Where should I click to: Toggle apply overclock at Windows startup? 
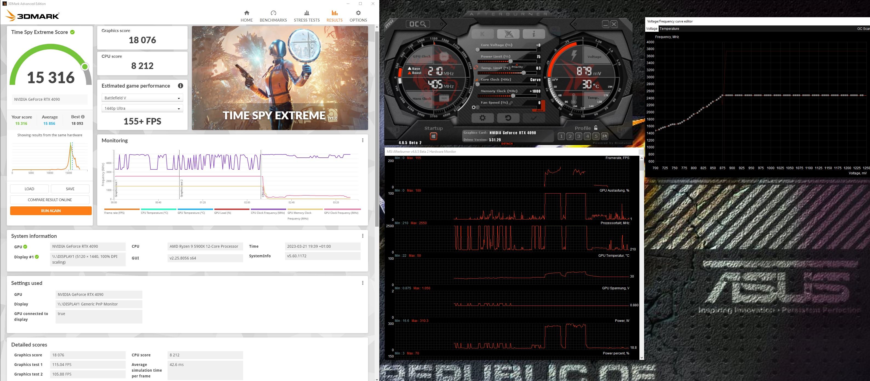click(433, 136)
